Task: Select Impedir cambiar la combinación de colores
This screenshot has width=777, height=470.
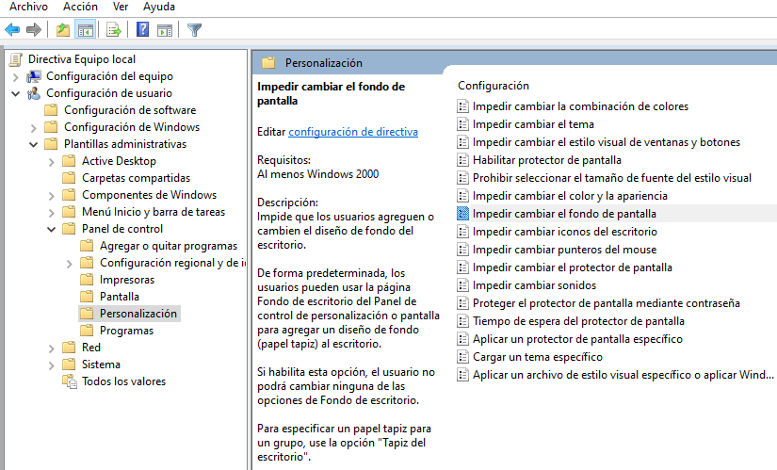Action: (581, 106)
